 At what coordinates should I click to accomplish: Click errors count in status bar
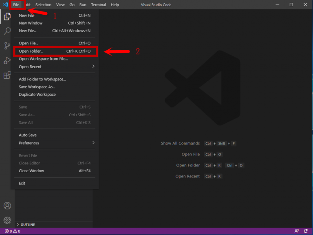tap(9, 231)
